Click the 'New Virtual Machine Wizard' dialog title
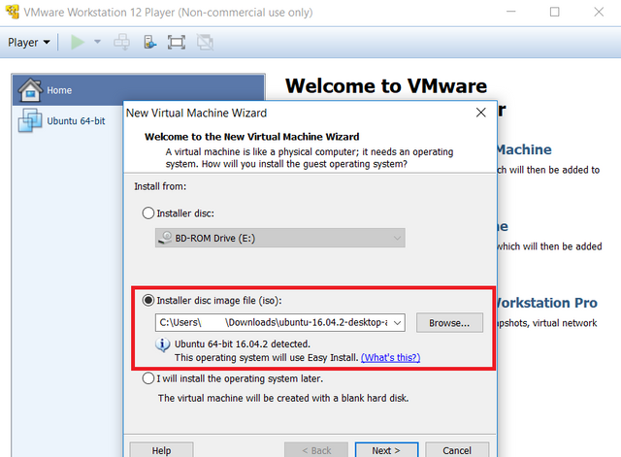The image size is (621, 457). point(196,113)
